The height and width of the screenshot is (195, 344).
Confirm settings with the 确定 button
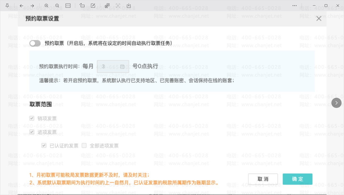(x=298, y=179)
